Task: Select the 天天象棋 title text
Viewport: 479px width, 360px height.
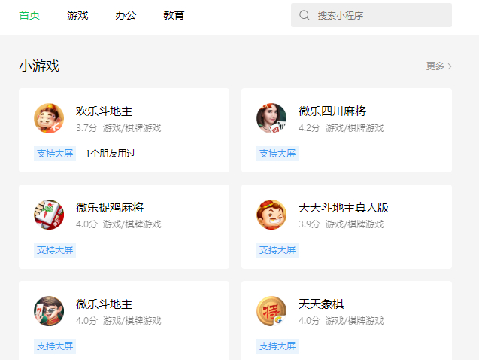Action: tap(321, 304)
